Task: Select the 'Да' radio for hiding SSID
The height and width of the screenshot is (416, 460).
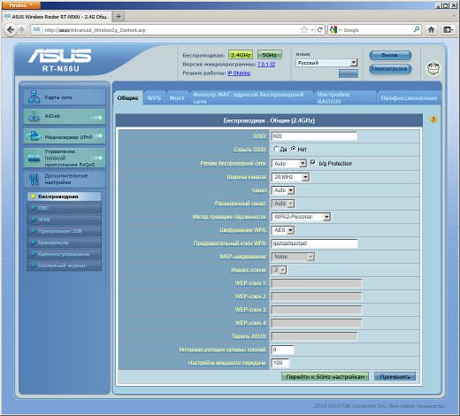Action: tap(276, 149)
